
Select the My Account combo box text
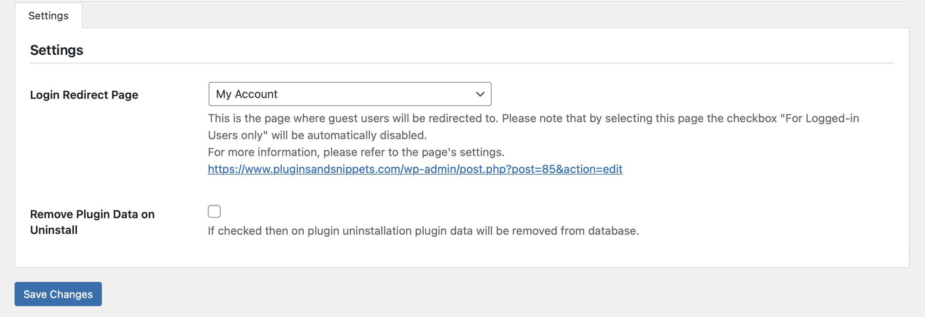coord(247,94)
